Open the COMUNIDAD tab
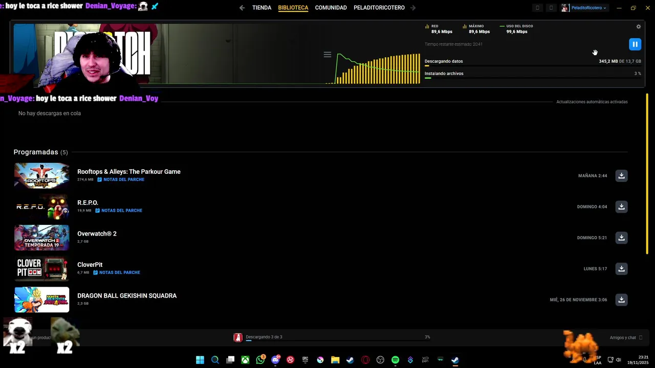This screenshot has width=655, height=368. 331,8
